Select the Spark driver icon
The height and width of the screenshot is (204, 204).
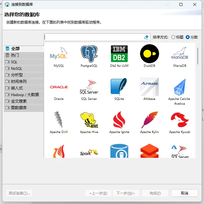pos(89,152)
